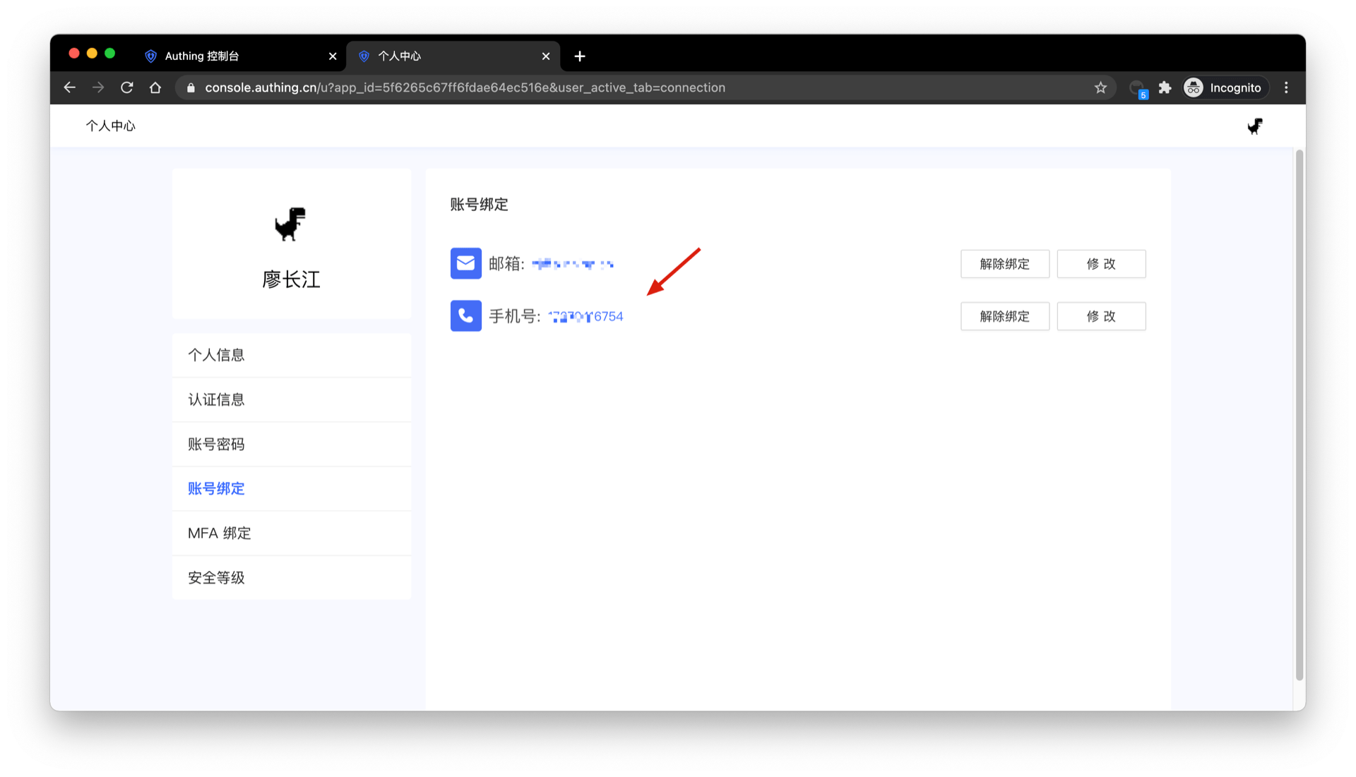
Task: Close the 个人中心 tab
Action: pos(545,56)
